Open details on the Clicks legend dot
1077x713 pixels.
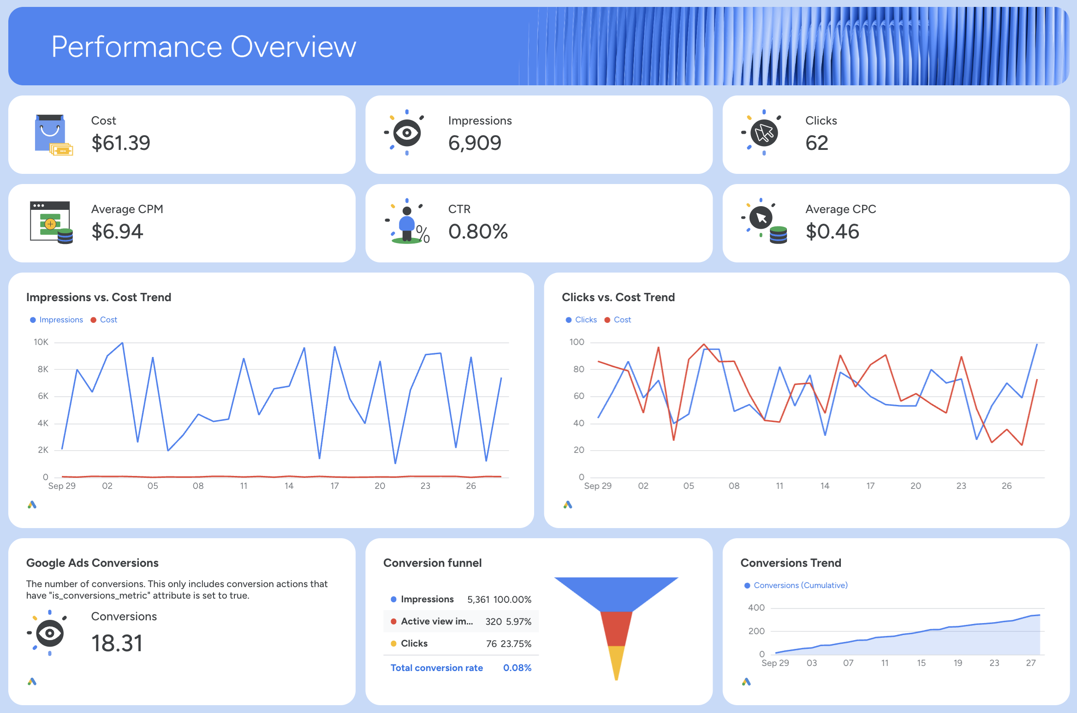click(568, 319)
